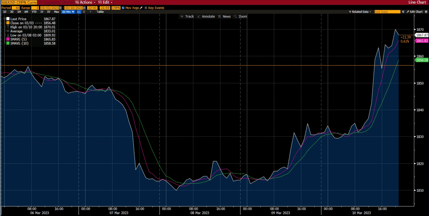Expand the 60 Min interval dropdown
Viewport: 429px width, 216px height.
coord(68,12)
